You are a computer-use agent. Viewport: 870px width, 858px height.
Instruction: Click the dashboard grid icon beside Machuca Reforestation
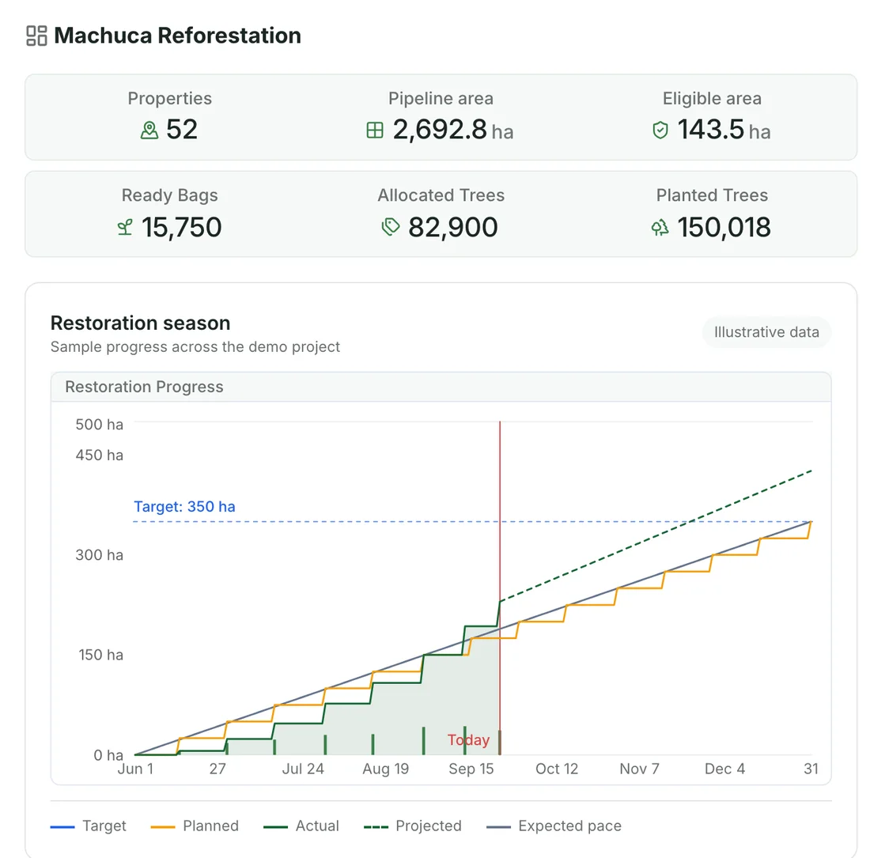(36, 36)
